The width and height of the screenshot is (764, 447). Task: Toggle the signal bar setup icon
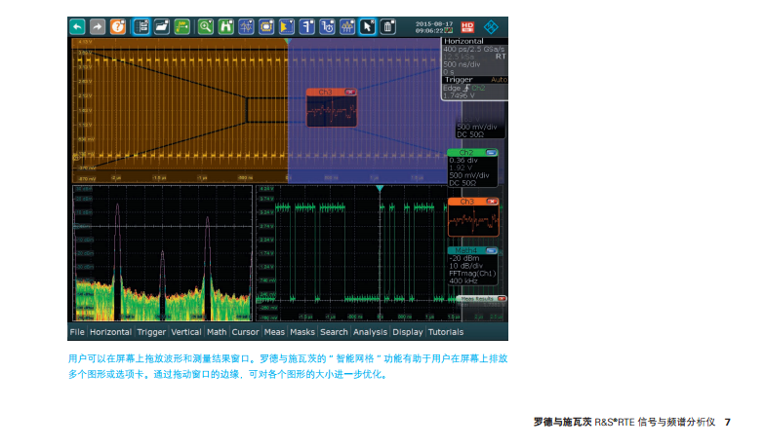[x=141, y=26]
